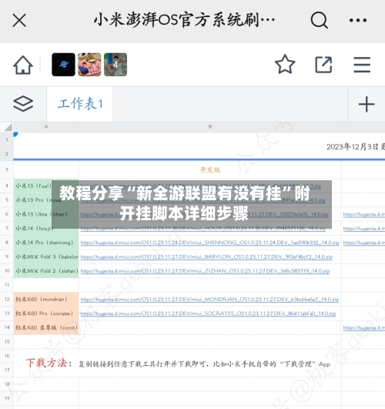
Task: Tap the pink collaborator avatar thumbnail
Action: [x=89, y=65]
